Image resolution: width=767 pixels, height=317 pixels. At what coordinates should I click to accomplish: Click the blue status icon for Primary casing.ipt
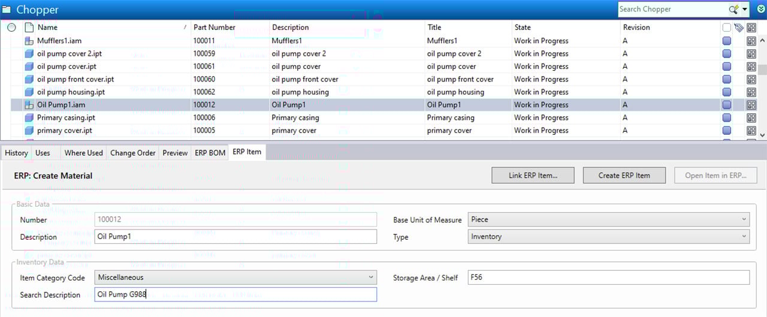726,118
